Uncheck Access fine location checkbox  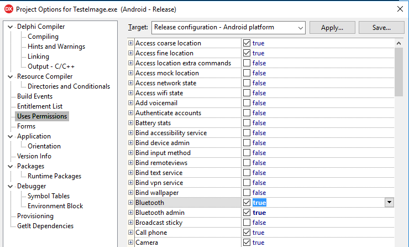tap(247, 53)
